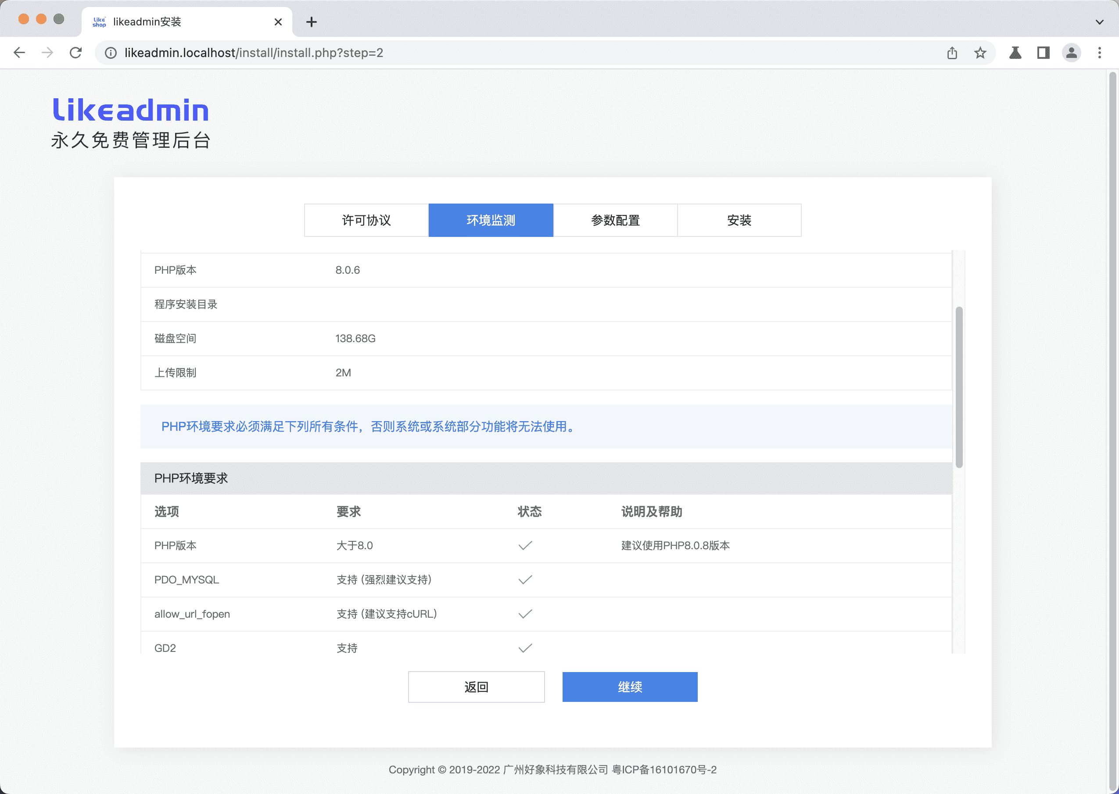This screenshot has height=794, width=1119.
Task: Click the inner panel scrollbar thumb
Action: 959,387
